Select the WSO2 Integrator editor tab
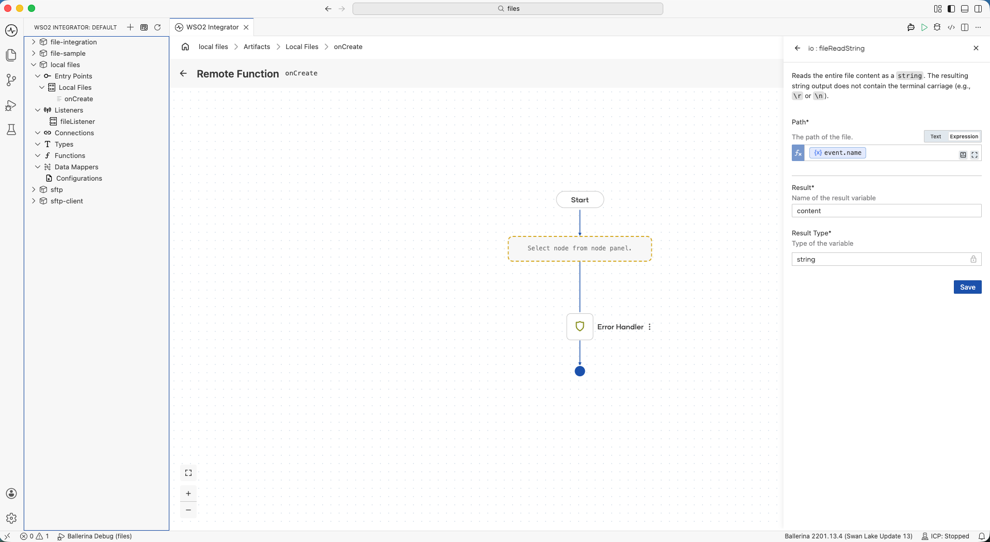The width and height of the screenshot is (990, 542). [x=212, y=27]
